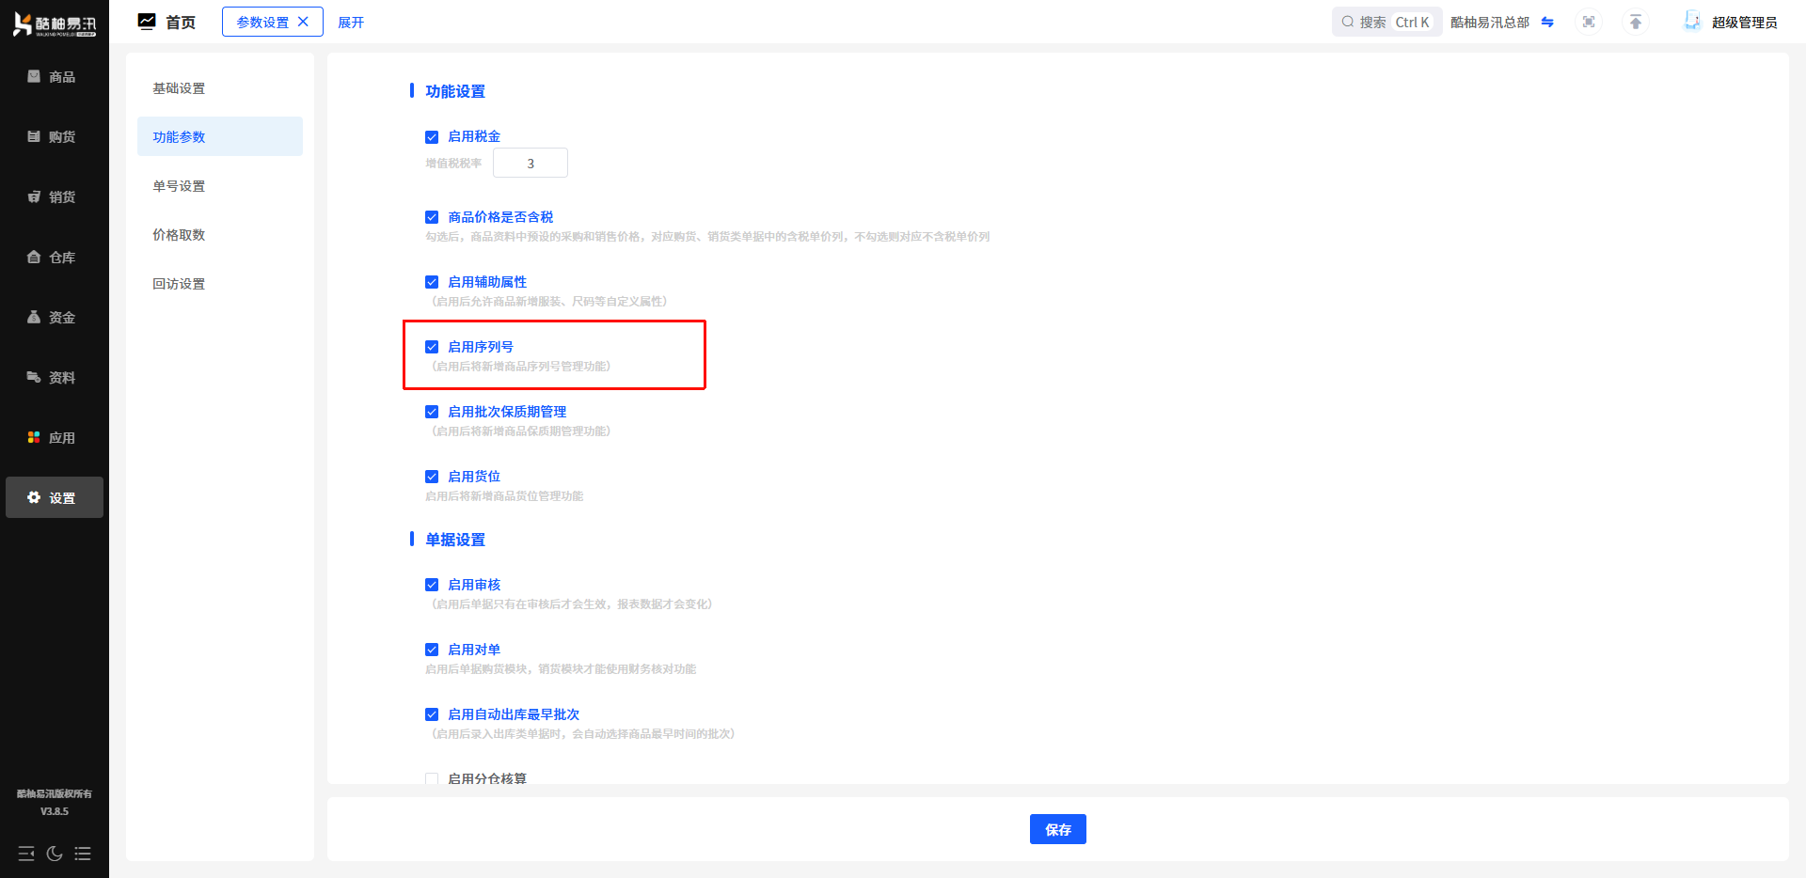Click the list menu icon in sidebar footer
The image size is (1806, 878).
(83, 854)
